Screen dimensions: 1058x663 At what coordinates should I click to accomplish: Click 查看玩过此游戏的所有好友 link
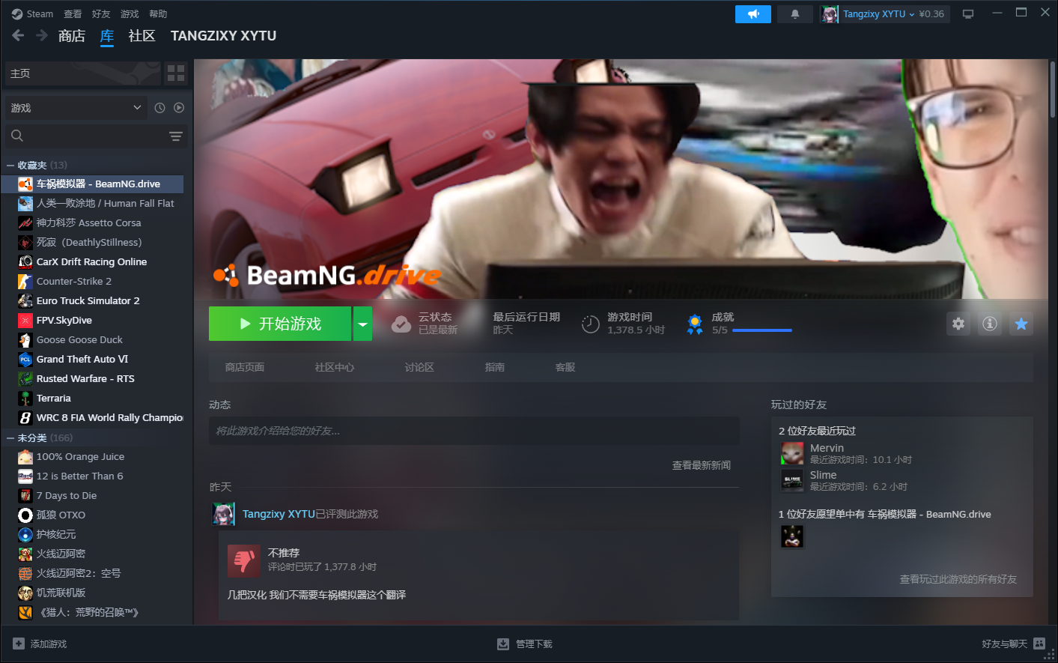click(x=958, y=579)
